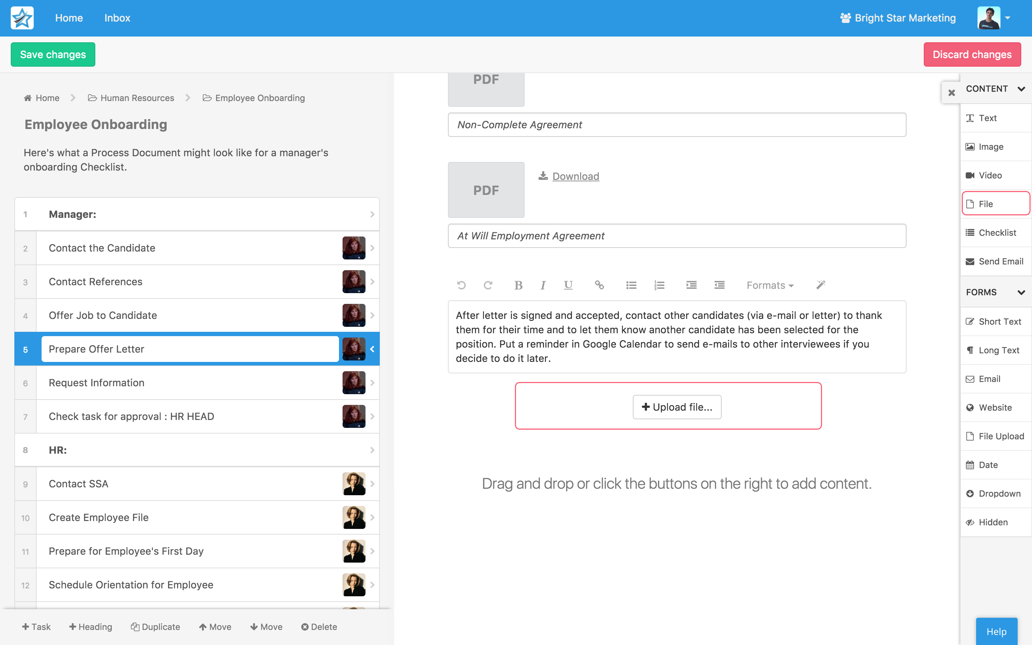This screenshot has height=645, width=1032.
Task: Add a Checklist content block
Action: click(996, 233)
